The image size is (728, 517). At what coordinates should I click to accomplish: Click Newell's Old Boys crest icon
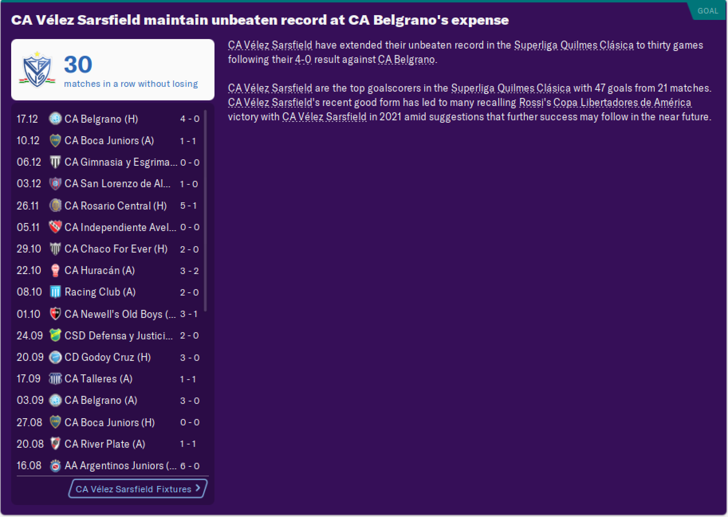(55, 314)
